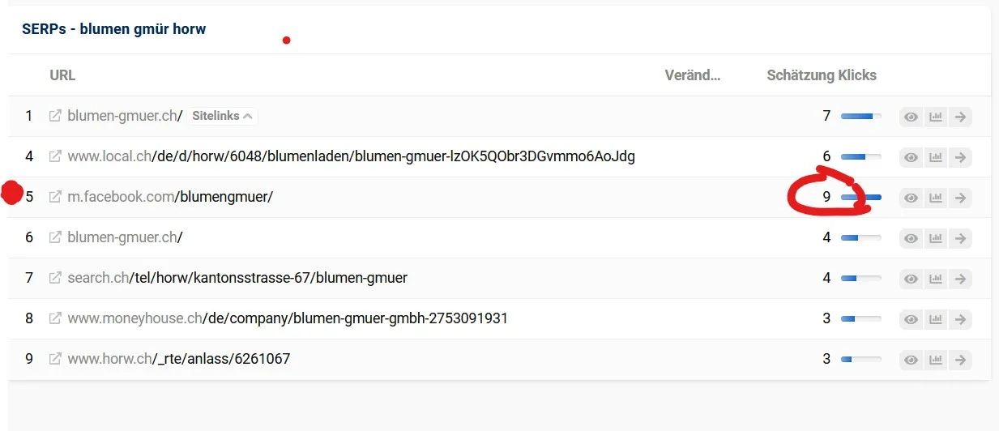Click the Veränd... column header

(x=692, y=75)
